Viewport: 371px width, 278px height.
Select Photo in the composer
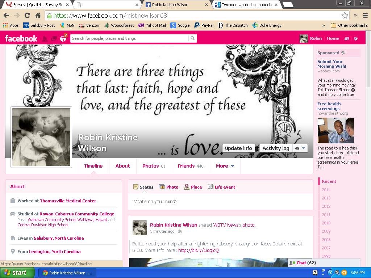169,187
